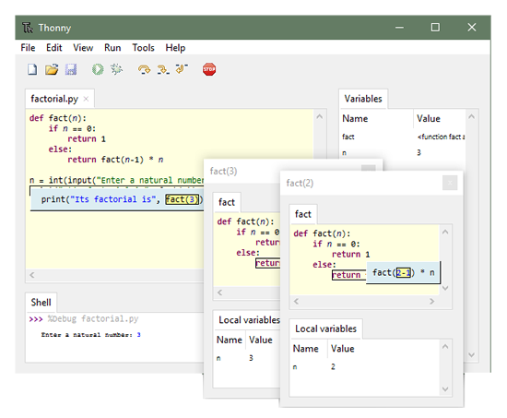Click value 3 of n in fact(3) locals
This screenshot has height=418, width=507.
(251, 358)
